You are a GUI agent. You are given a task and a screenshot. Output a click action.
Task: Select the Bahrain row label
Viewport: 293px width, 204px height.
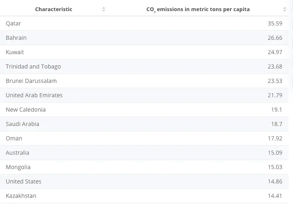[x=16, y=38]
